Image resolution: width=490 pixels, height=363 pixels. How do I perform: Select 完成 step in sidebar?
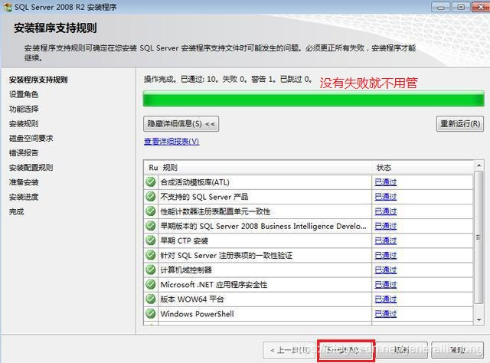tap(16, 211)
